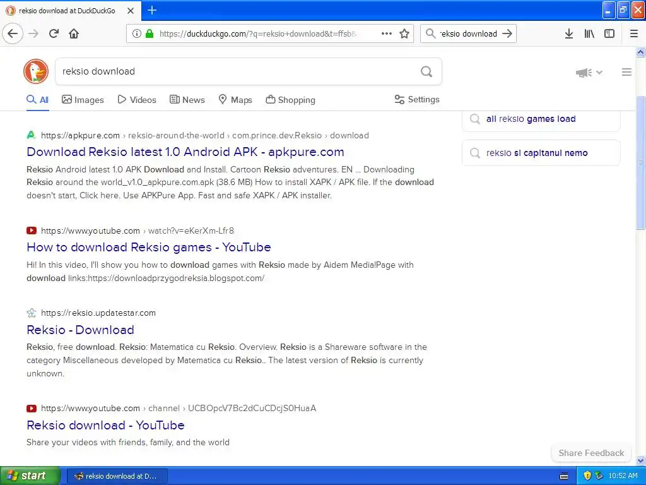Screen dimensions: 646x485
Task: Close the DuckDuckGo tab
Action: [x=131, y=11]
